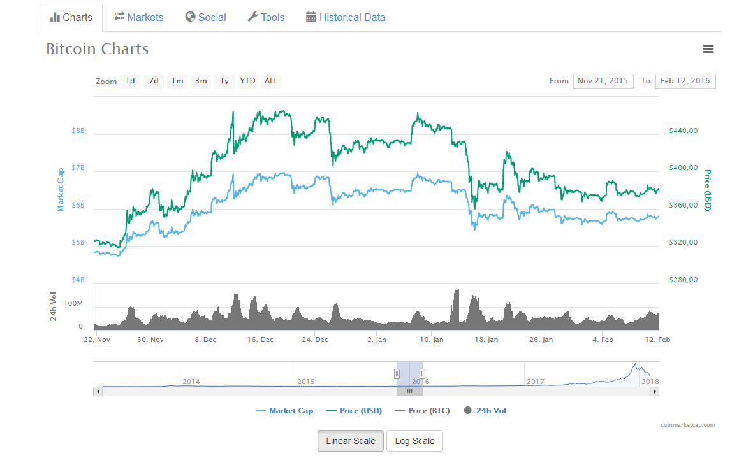Screen dimensions: 753x465
Task: Click the Social globe icon
Action: click(x=190, y=17)
